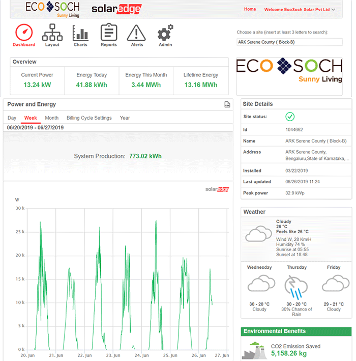Open the Reports clipboard icon
This screenshot has width=356, height=361.
[x=109, y=32]
